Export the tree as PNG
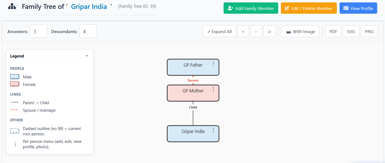Screen dimensions: 385x163 (x=369, y=31)
